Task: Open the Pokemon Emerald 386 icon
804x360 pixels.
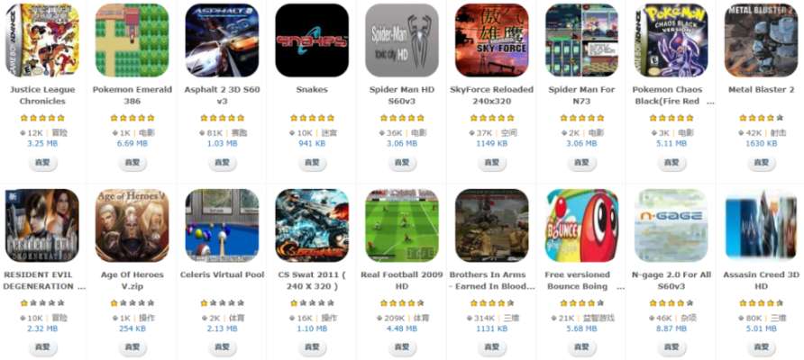Action: 132,40
